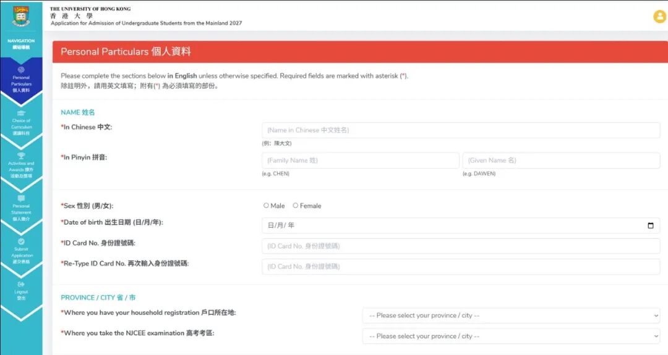Click the HKU crest logo
Image resolution: width=668 pixels, height=355 pixels.
coord(21,16)
